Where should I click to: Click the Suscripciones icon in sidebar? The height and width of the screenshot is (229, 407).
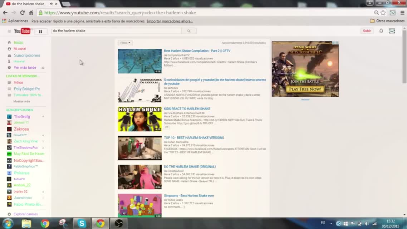(x=9, y=55)
